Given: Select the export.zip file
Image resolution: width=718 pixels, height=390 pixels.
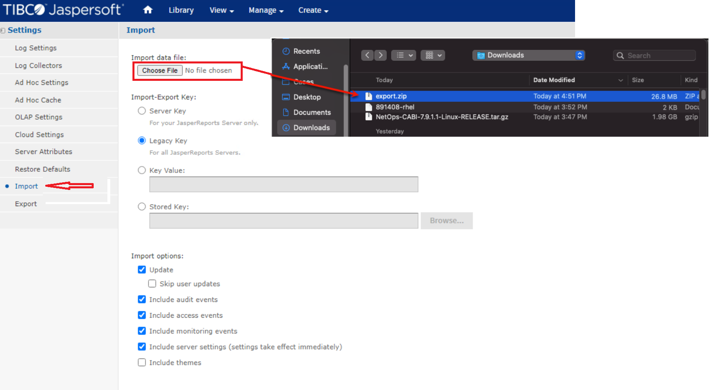Looking at the screenshot, I should [391, 96].
